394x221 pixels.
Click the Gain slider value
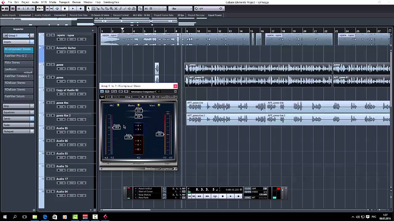pos(160,134)
